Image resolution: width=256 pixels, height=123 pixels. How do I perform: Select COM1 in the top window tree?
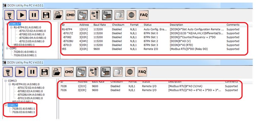coord(13,48)
